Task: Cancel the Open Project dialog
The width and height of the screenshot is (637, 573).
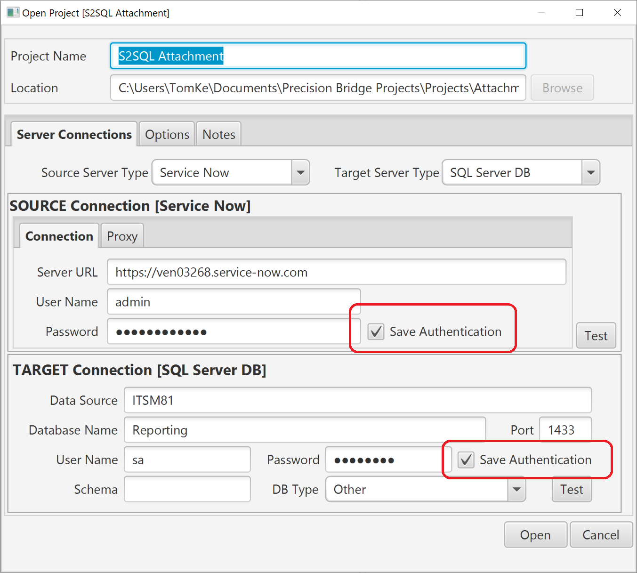Action: (601, 535)
